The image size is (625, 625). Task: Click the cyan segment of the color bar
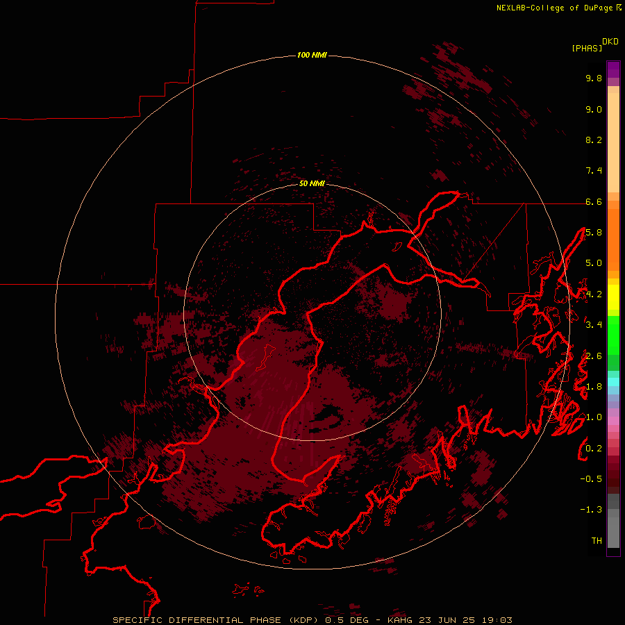[x=613, y=382]
